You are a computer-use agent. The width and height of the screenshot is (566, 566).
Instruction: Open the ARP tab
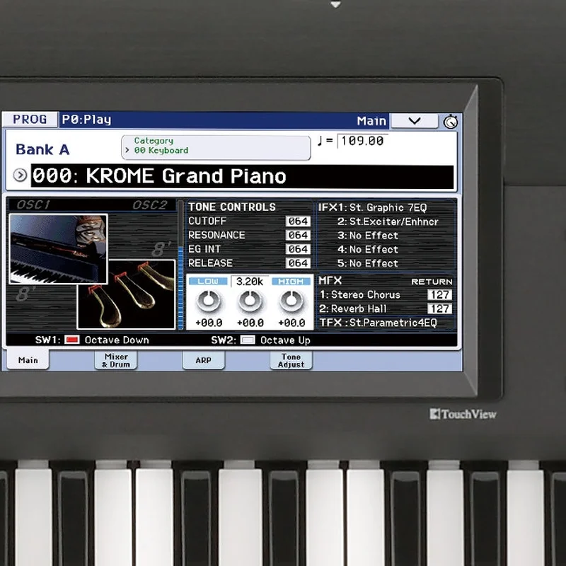[x=203, y=361]
